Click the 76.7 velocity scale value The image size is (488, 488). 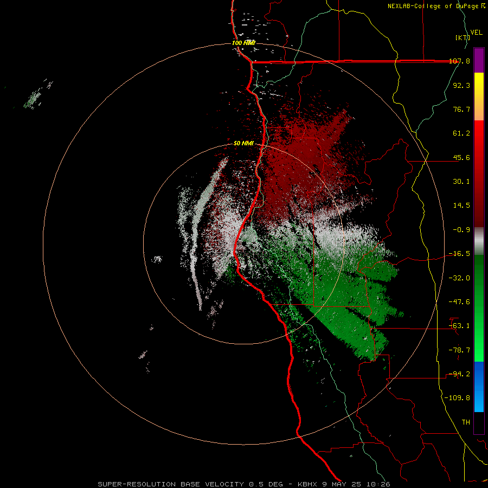coord(461,109)
